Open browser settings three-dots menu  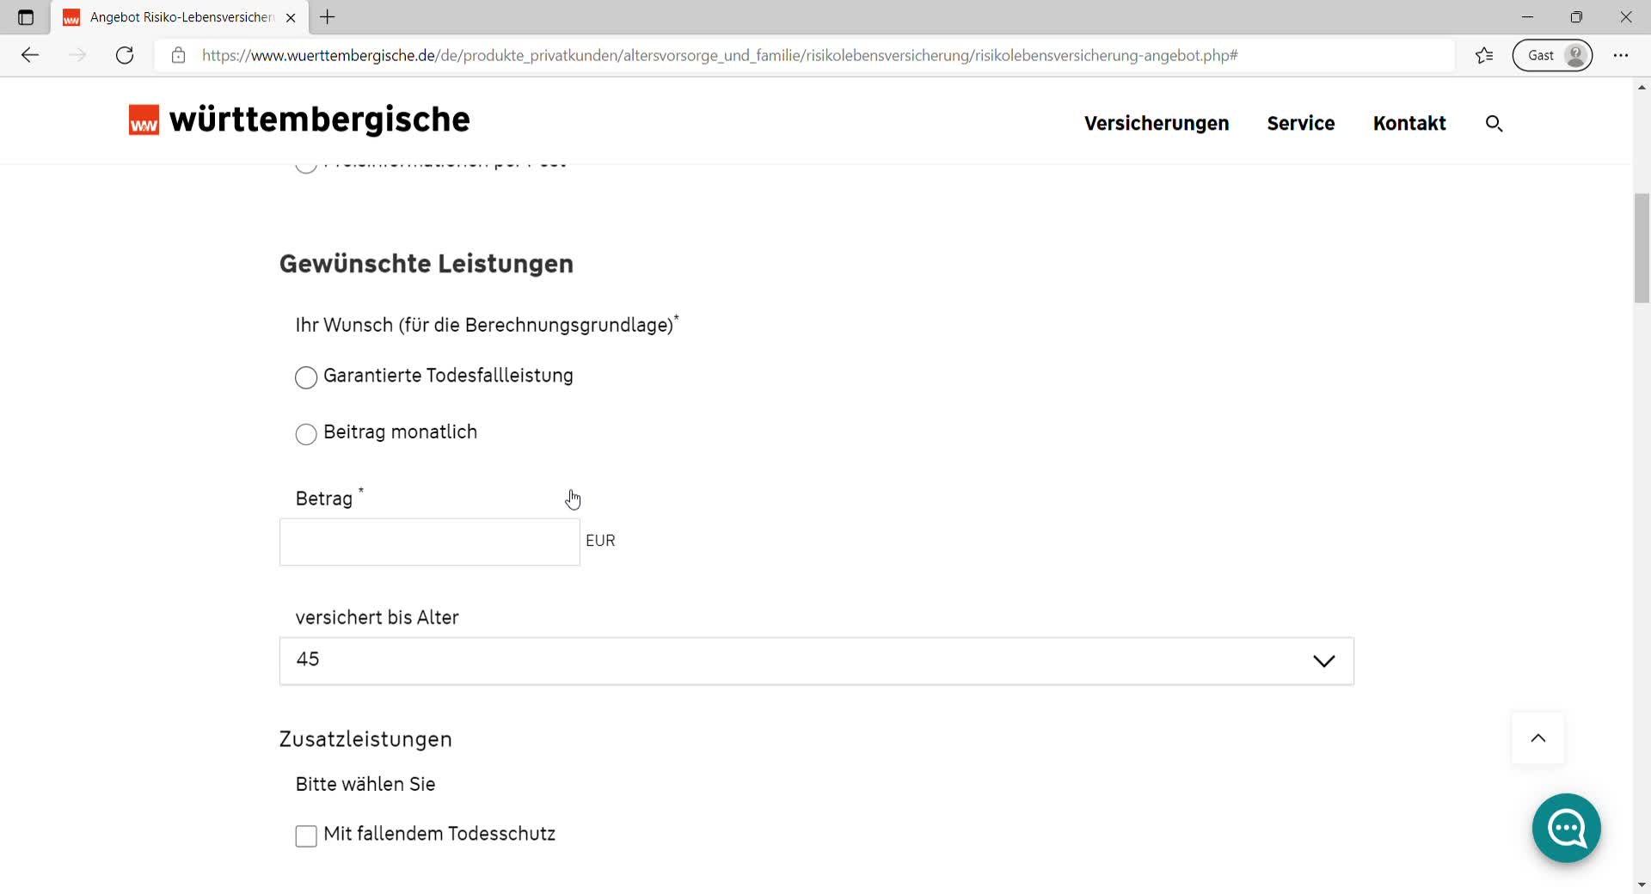[1621, 55]
